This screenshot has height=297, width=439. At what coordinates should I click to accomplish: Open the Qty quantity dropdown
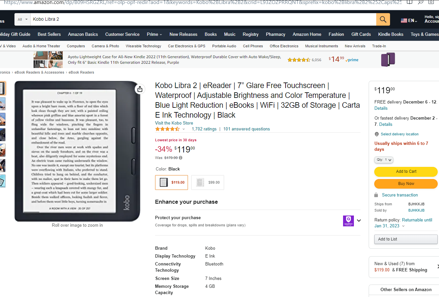point(384,160)
